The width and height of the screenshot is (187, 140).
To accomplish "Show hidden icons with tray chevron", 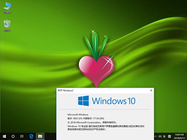I will pyautogui.click(x=155, y=136).
